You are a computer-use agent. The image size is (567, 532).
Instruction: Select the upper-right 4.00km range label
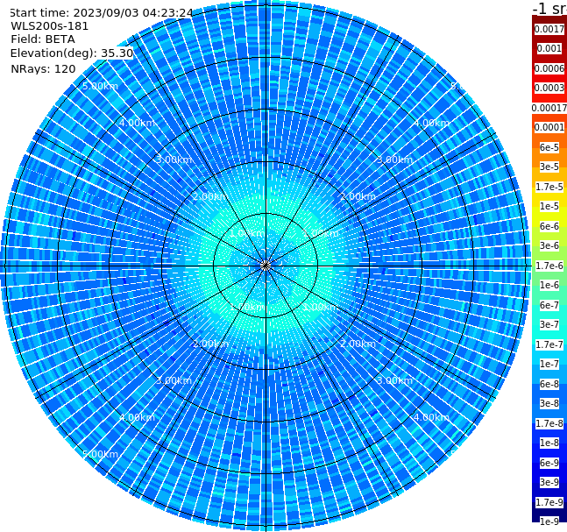point(432,123)
